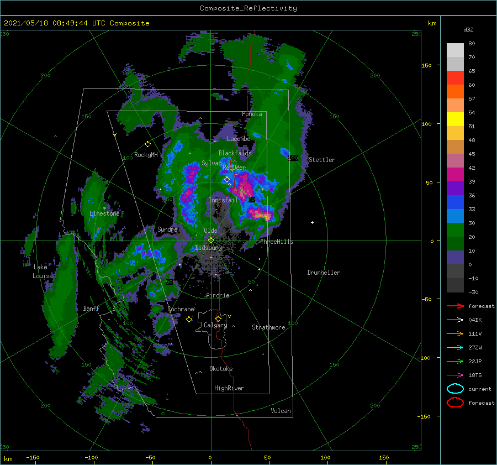This screenshot has height=465, width=497.
Task: Select the yellow 54-51 dBZ swatch
Action: click(455, 119)
